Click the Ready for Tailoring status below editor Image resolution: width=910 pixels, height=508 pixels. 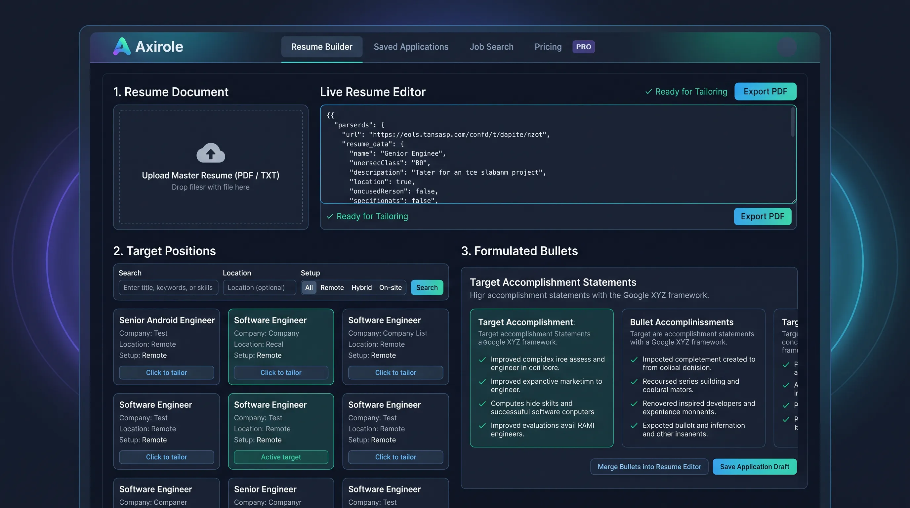pyautogui.click(x=367, y=216)
